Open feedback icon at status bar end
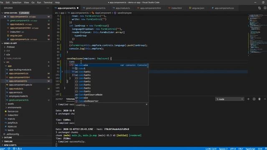The width and height of the screenshot is (267, 150). coord(266,149)
